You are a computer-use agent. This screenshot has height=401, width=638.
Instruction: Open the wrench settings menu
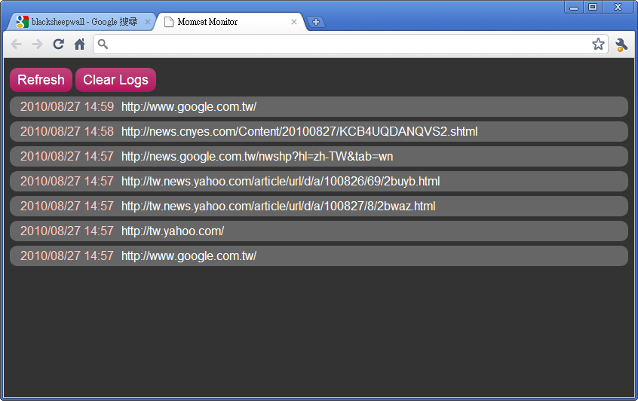(x=621, y=44)
